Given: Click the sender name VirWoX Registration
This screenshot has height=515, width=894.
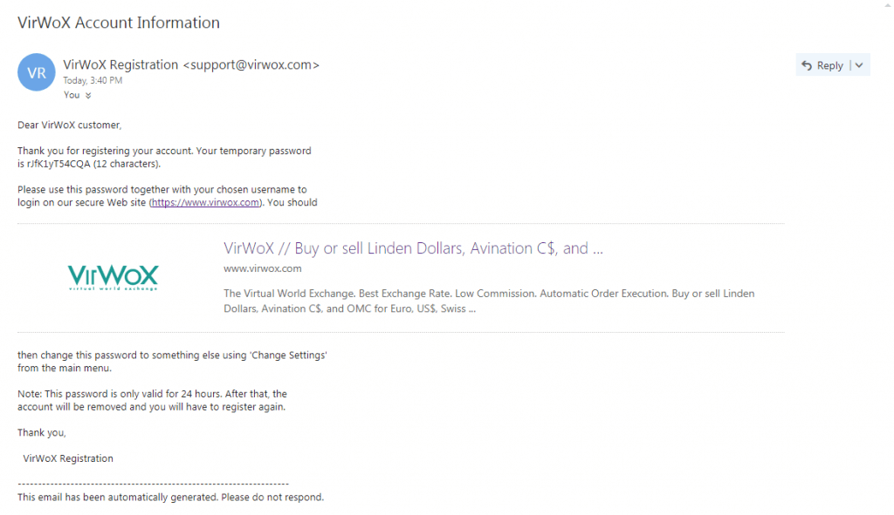Looking at the screenshot, I should click(x=120, y=64).
